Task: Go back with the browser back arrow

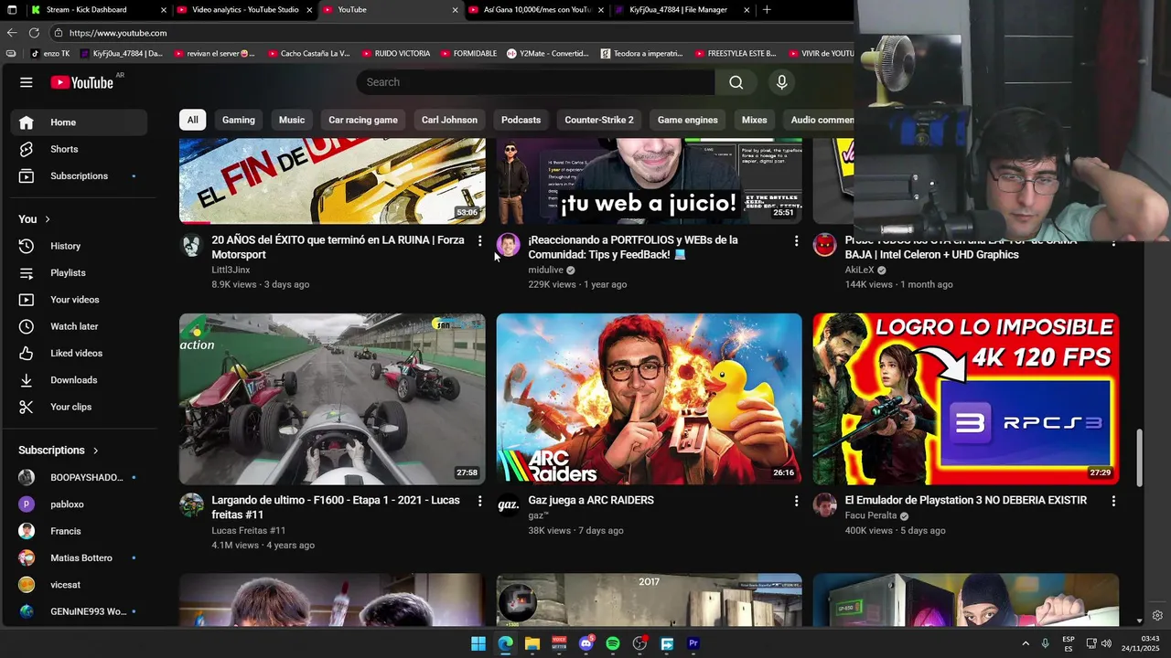Action: [12, 33]
